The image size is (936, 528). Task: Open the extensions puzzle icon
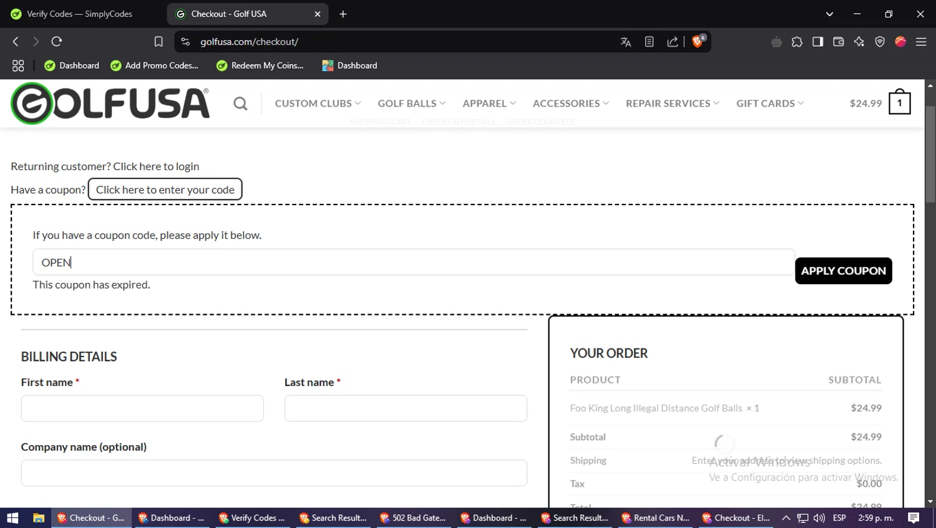point(797,42)
